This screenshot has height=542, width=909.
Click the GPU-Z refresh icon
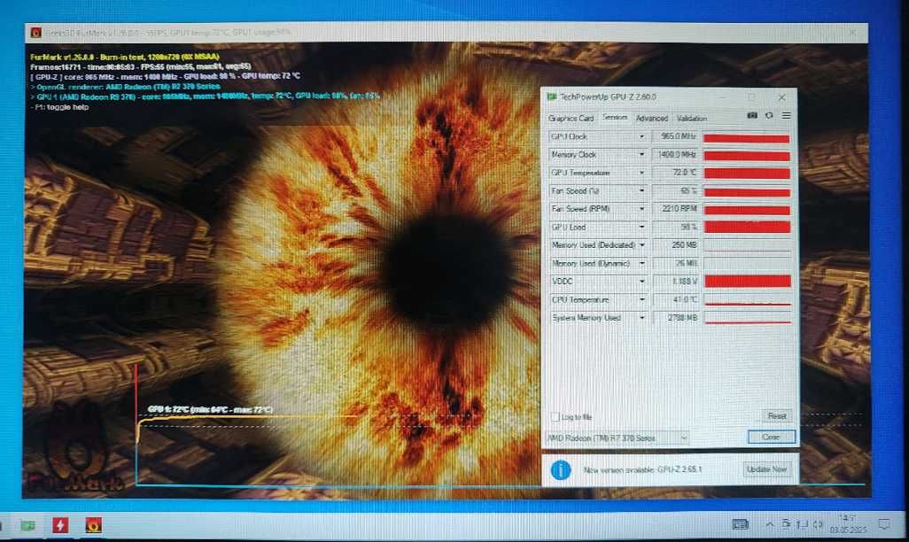point(769,115)
